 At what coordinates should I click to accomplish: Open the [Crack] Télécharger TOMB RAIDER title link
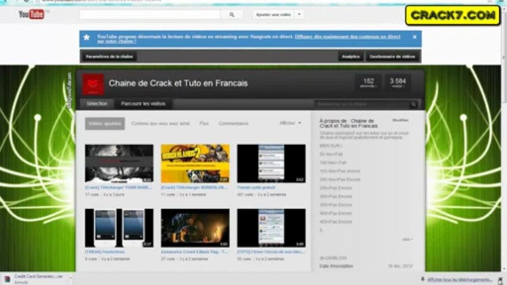(118, 188)
